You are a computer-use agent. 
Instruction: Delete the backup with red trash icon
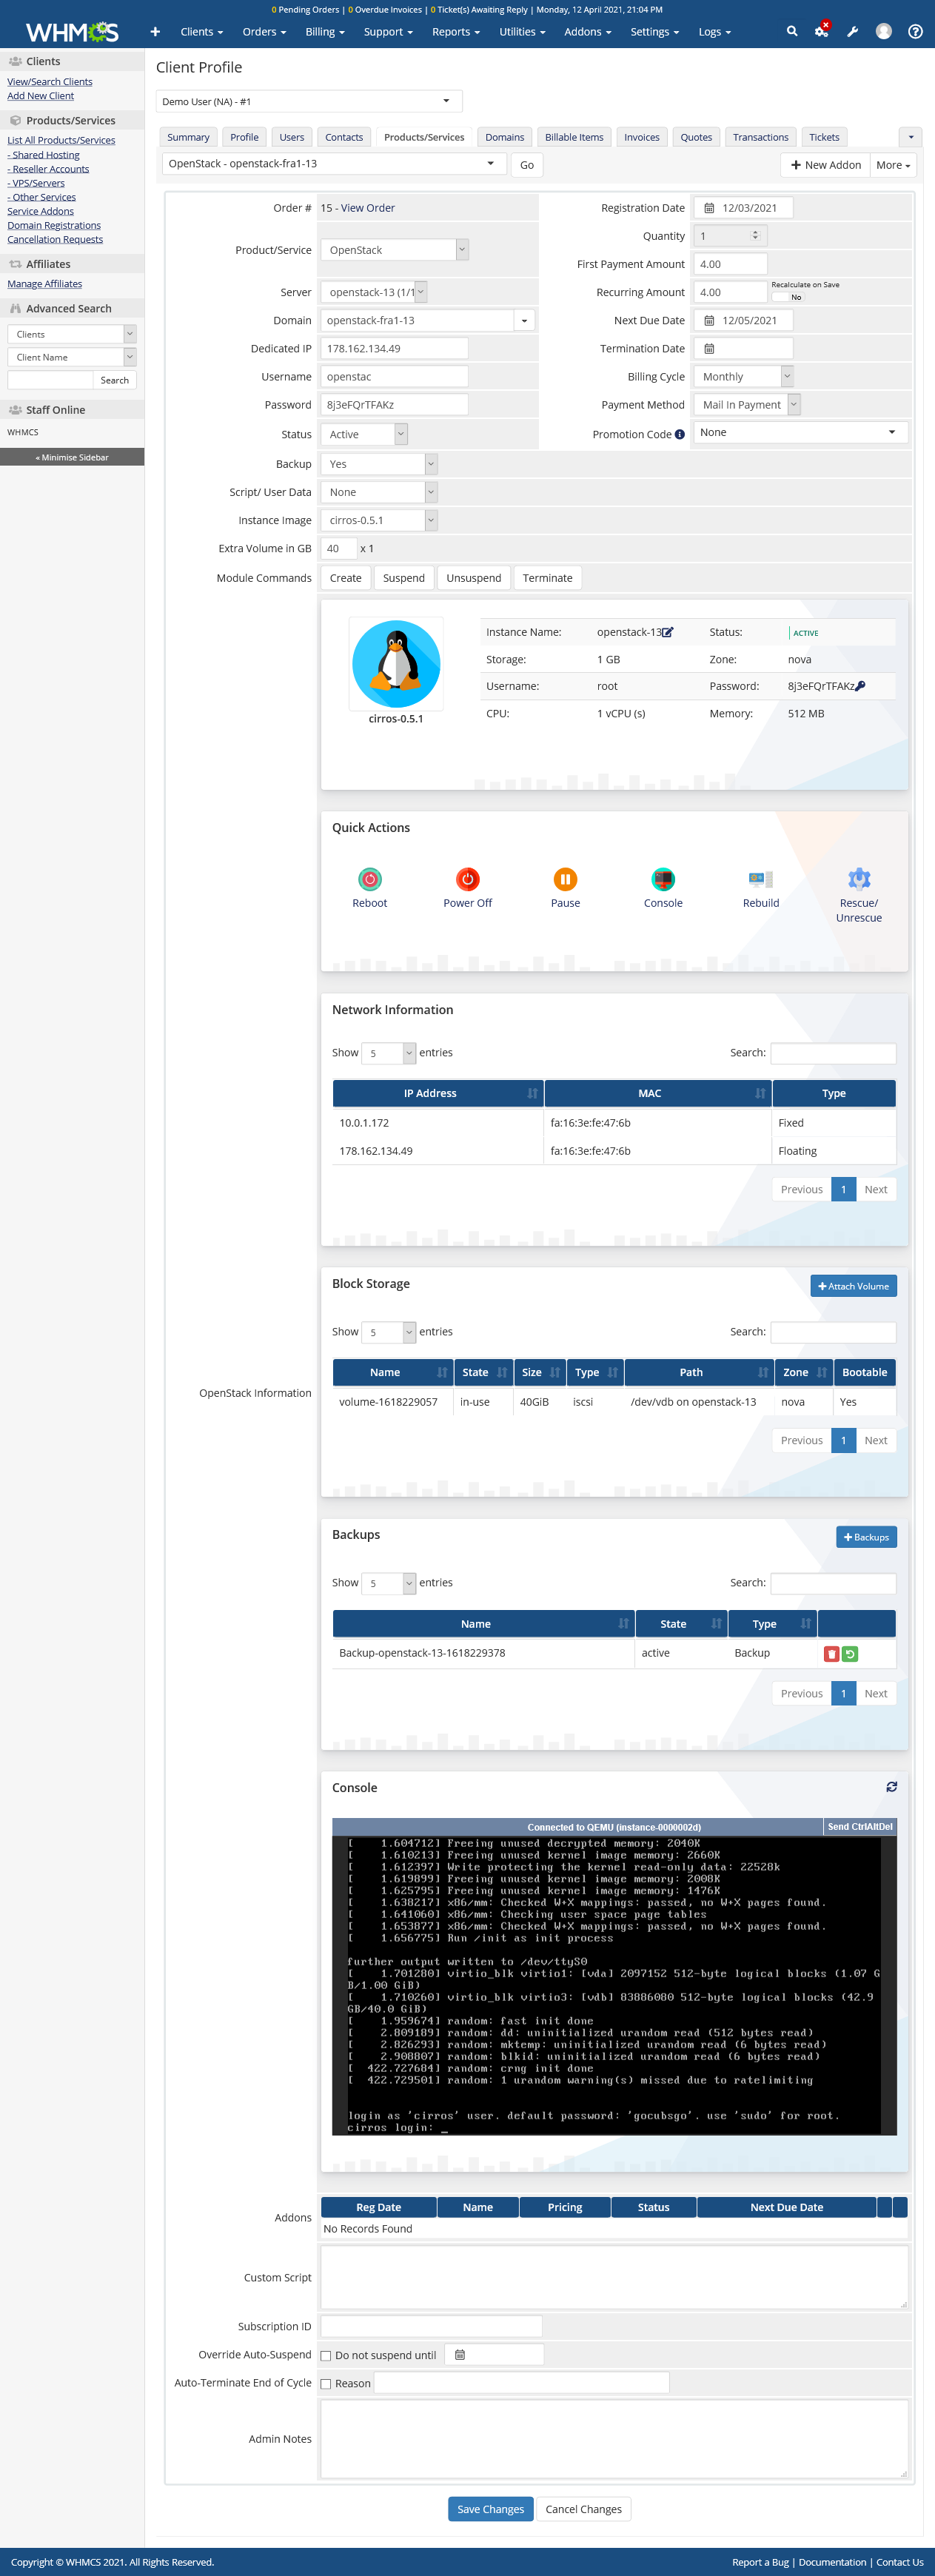[x=831, y=1654]
